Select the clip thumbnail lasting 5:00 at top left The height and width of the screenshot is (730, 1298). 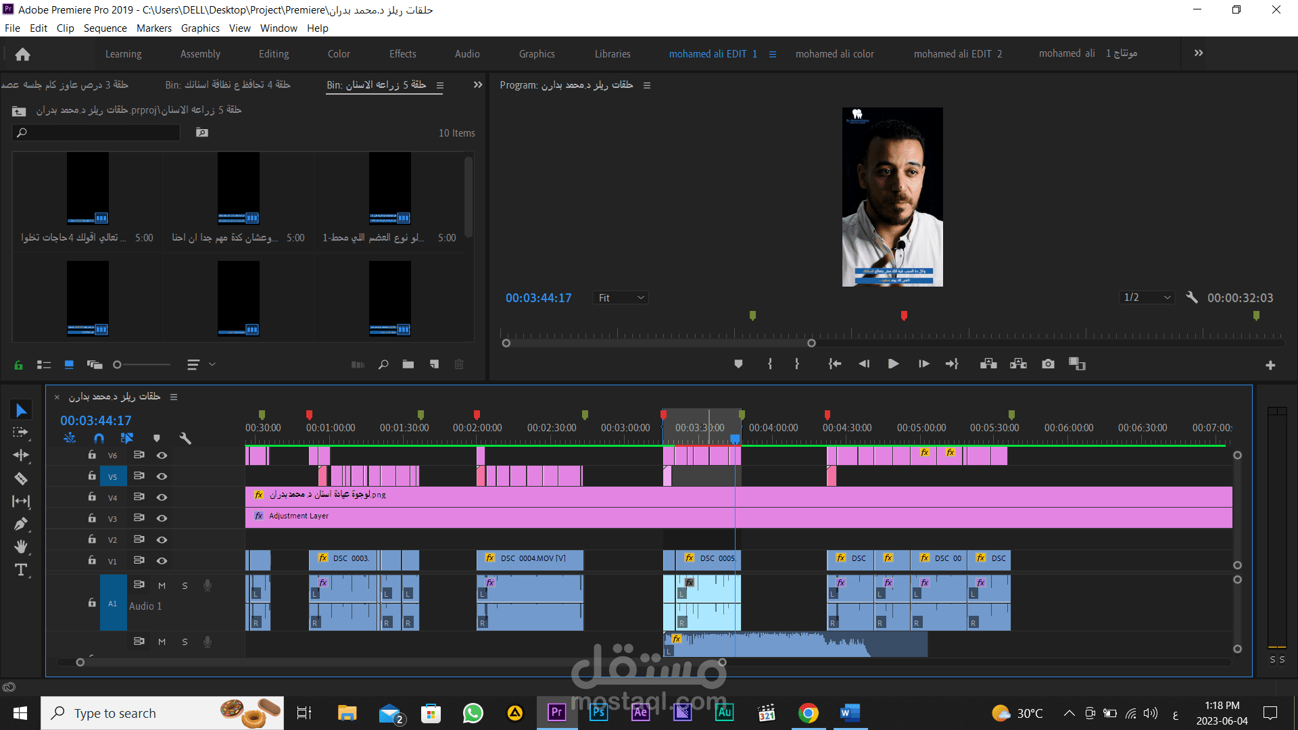pyautogui.click(x=87, y=188)
